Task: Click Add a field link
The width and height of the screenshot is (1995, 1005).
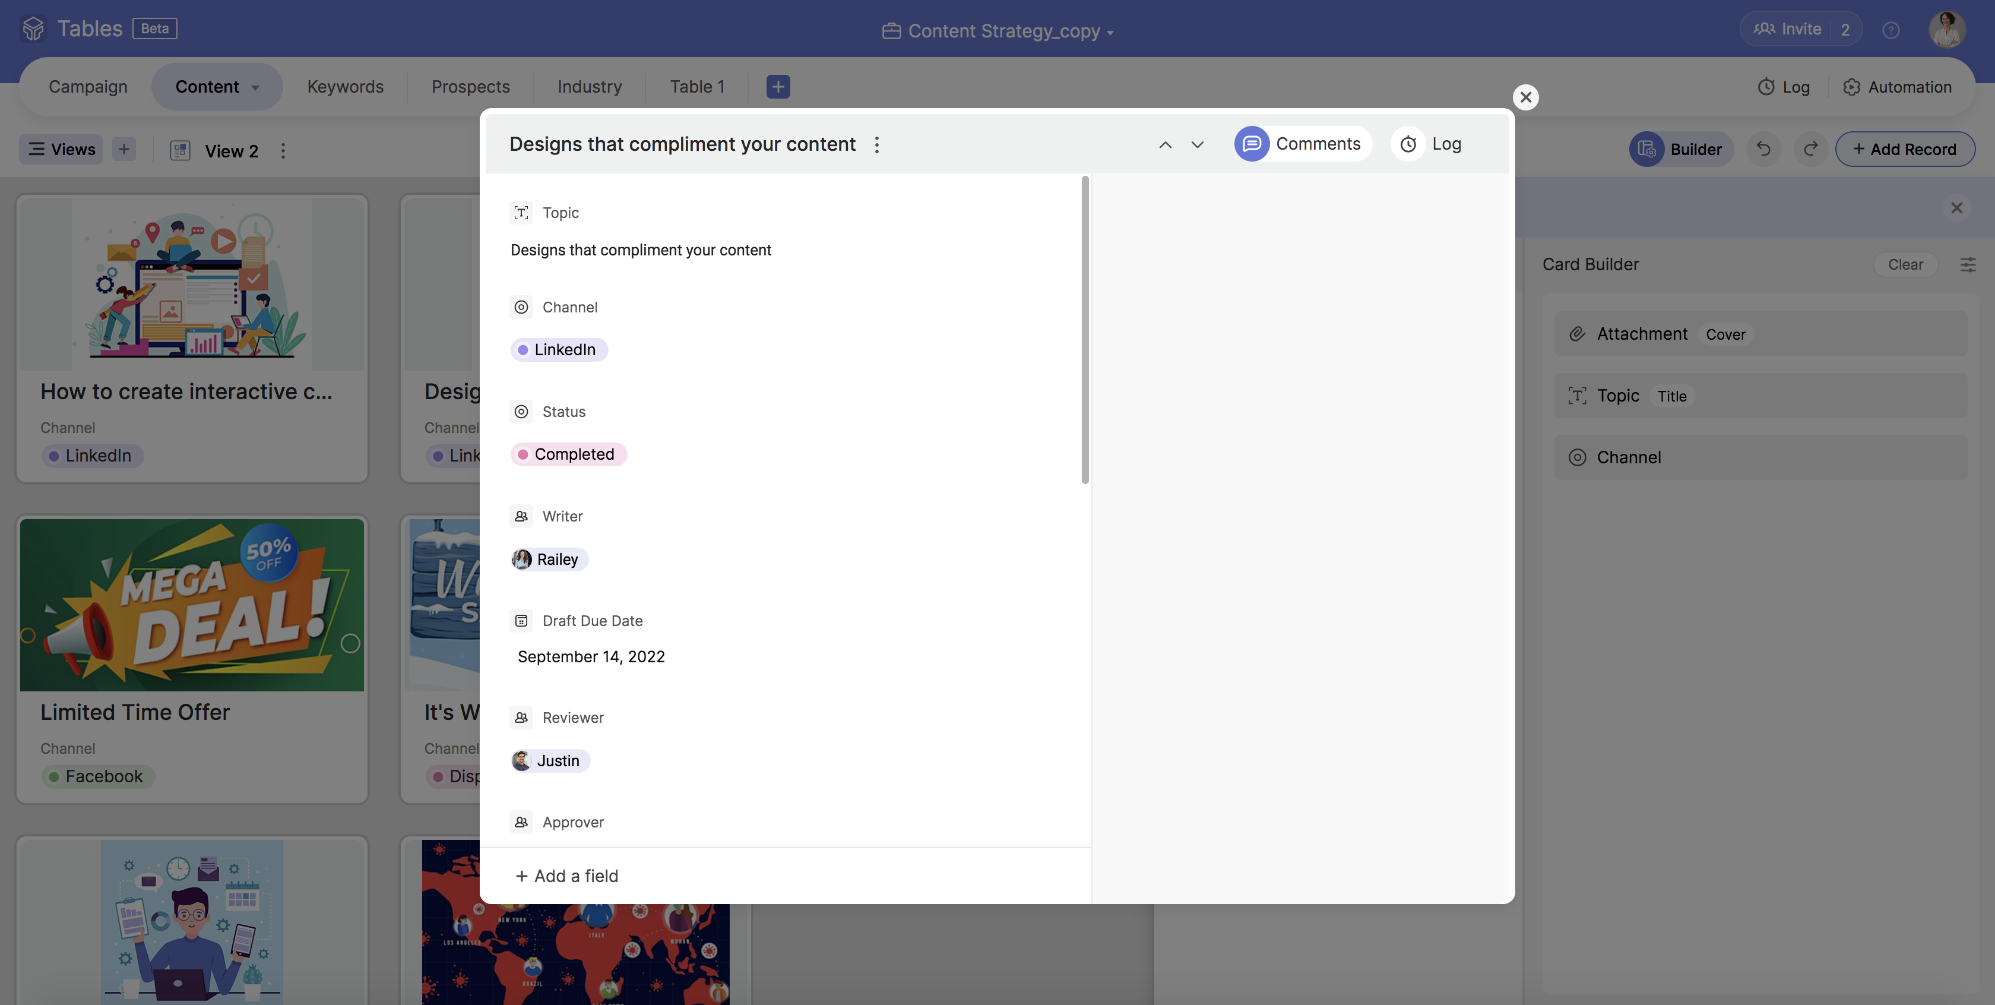Action: 567,876
